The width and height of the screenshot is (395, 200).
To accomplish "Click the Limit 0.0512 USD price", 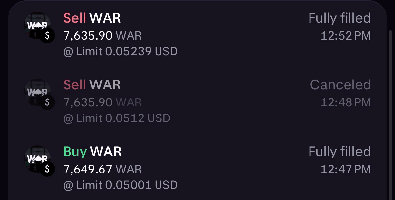I will (117, 118).
